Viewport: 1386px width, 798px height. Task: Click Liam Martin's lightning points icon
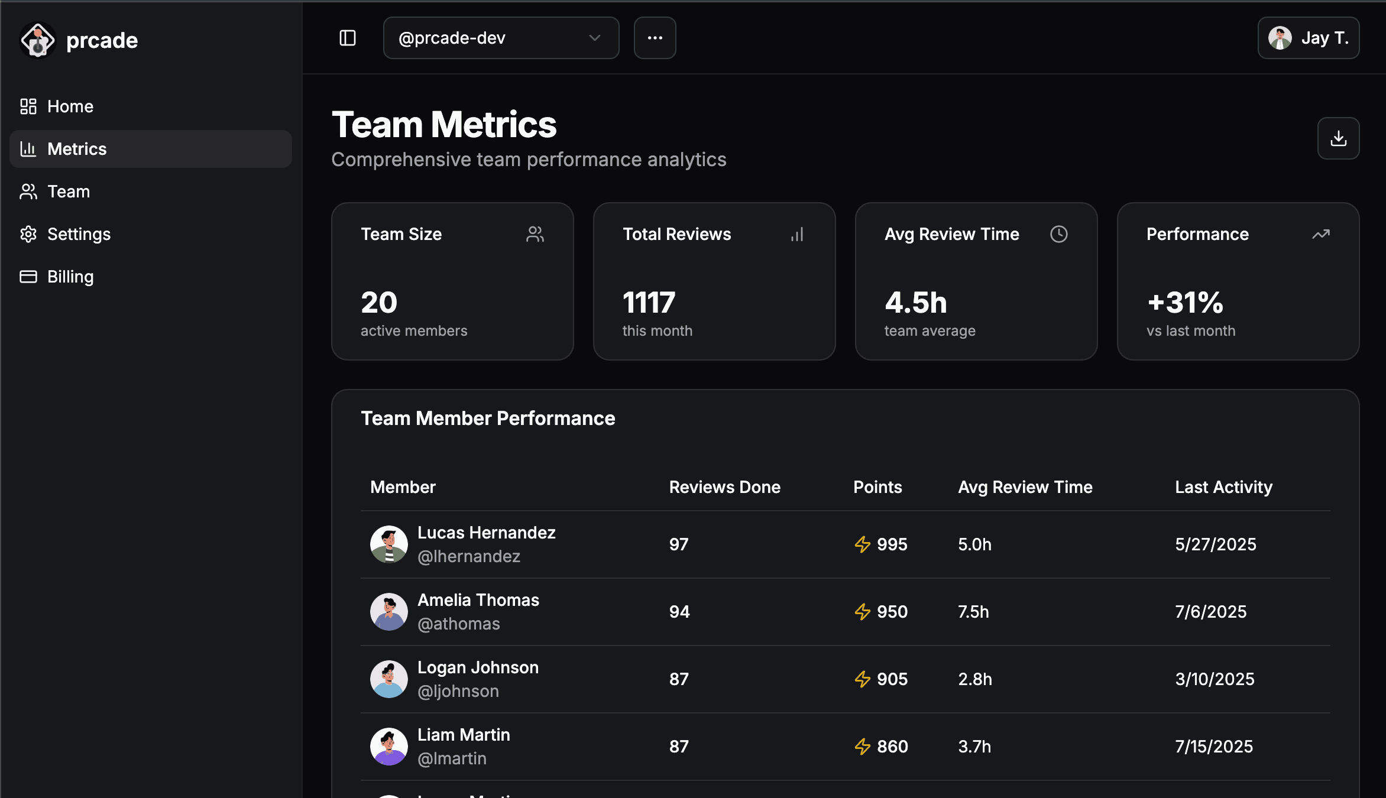(863, 747)
